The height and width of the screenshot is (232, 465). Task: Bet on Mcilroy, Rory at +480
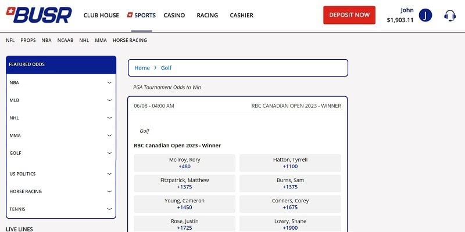tap(184, 163)
